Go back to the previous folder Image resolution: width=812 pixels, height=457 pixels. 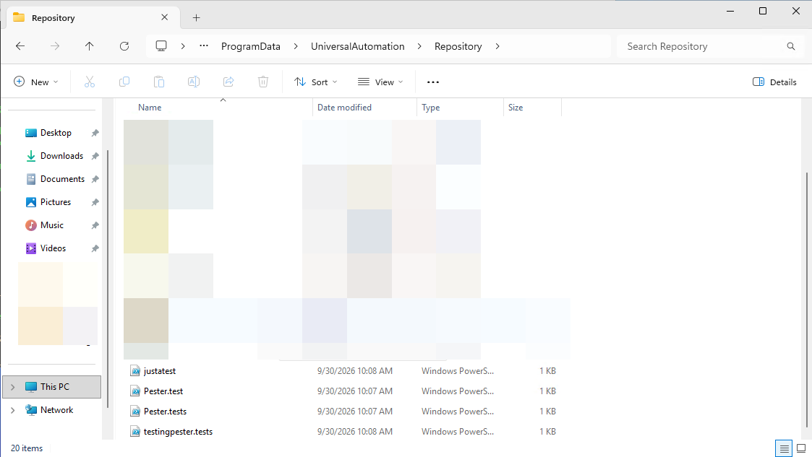click(20, 46)
